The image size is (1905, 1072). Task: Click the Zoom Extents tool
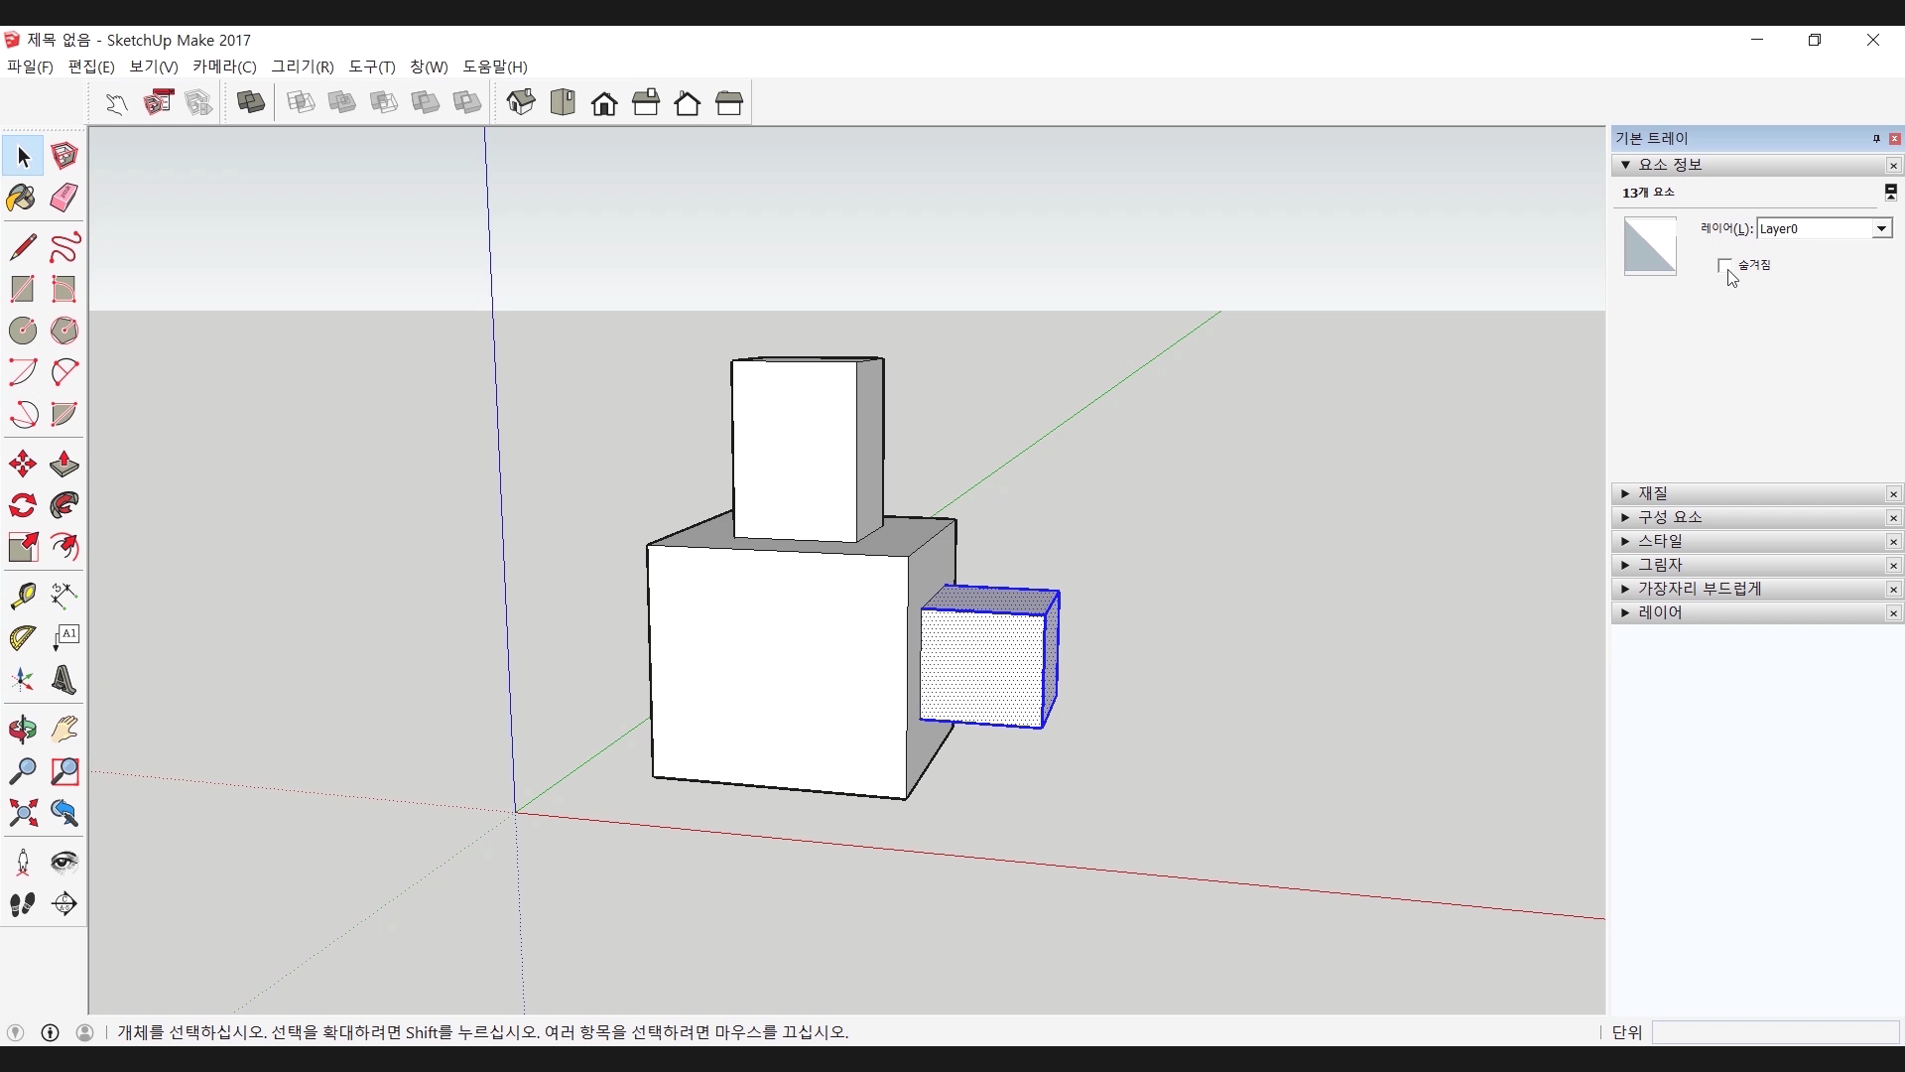pyautogui.click(x=22, y=814)
